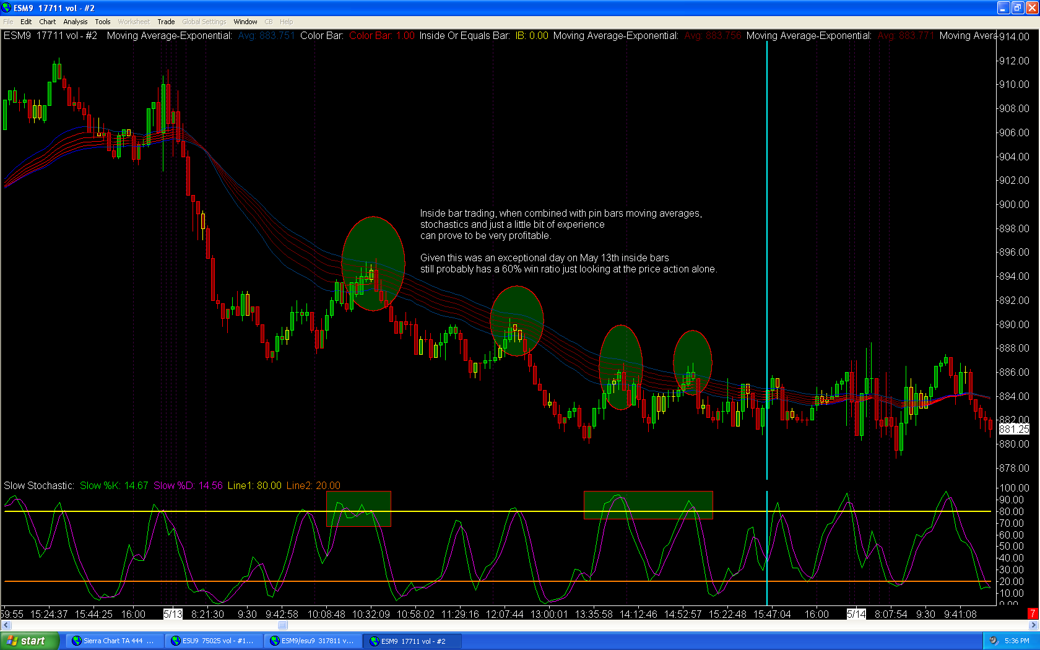Viewport: 1040px width, 650px height.
Task: Switch to the ESM9/esu9 317811 taskbar window
Action: click(x=313, y=641)
